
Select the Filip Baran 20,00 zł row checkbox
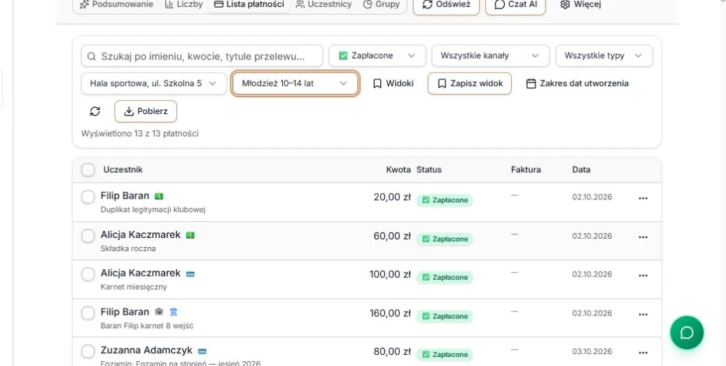88,197
